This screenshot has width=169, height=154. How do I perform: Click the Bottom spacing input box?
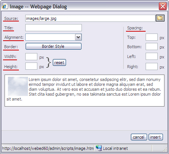152,47
